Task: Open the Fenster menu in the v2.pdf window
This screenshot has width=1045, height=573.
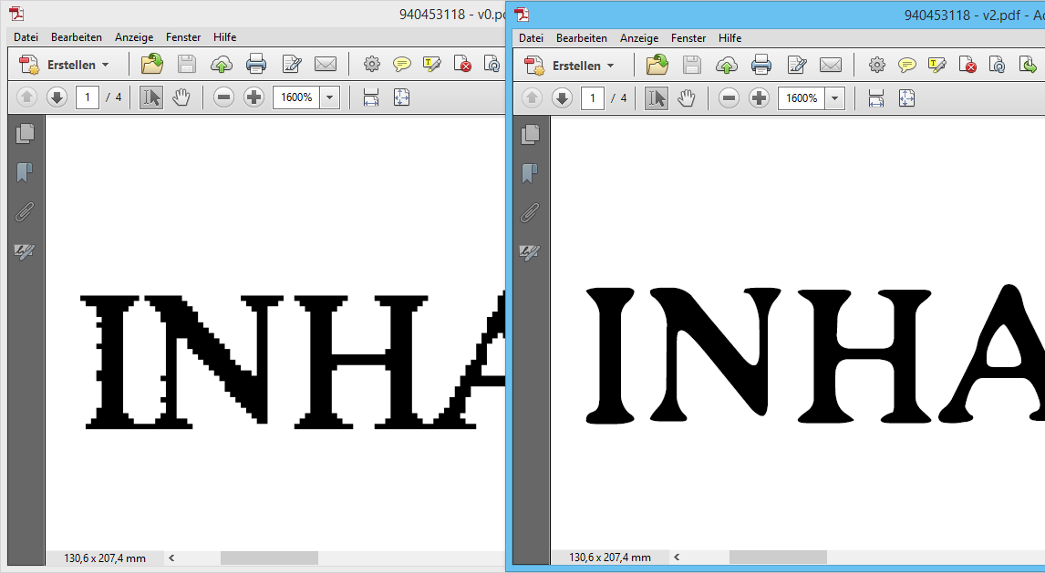Action: pos(688,38)
